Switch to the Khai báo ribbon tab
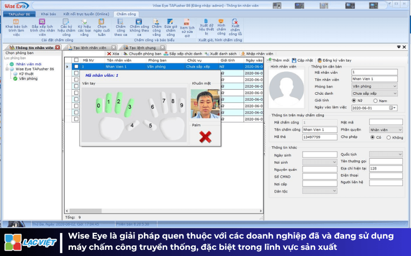This screenshot has width=411, height=256. coord(48,14)
